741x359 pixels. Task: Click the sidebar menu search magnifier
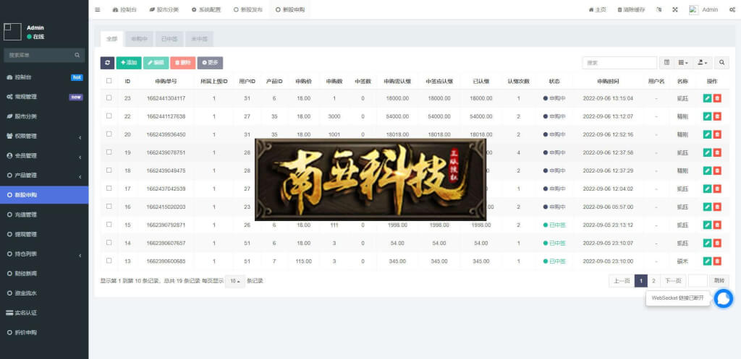click(77, 55)
